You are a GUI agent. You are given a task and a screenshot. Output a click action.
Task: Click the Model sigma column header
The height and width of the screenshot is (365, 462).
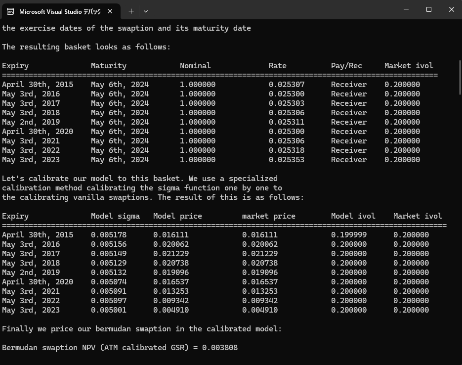115,216
